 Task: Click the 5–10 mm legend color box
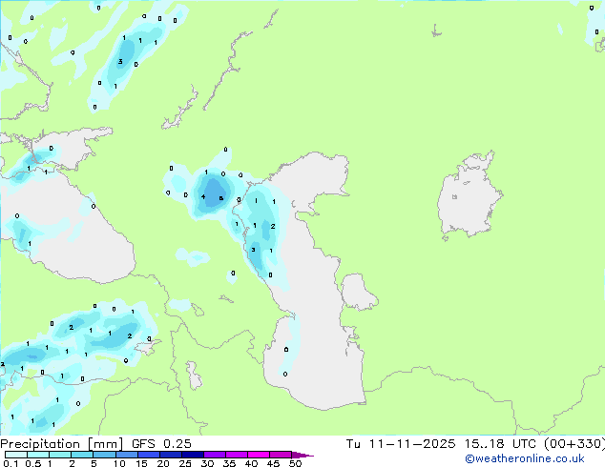[104, 455]
